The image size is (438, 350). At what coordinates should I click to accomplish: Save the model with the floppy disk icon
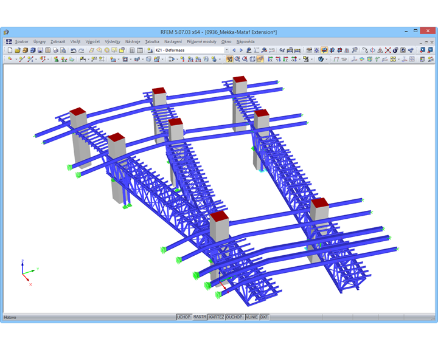40,50
